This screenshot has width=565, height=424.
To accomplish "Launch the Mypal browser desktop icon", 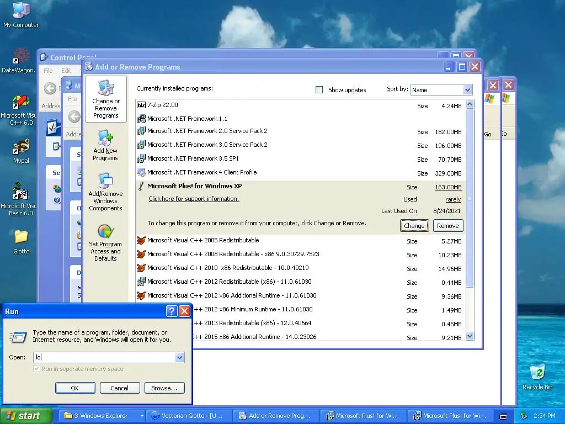I will (21, 151).
